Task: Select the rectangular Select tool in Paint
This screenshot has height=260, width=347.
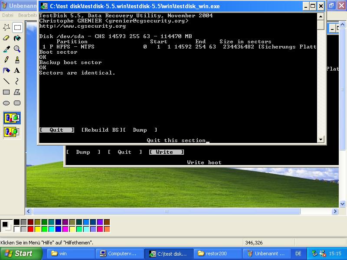Action: (17, 27)
